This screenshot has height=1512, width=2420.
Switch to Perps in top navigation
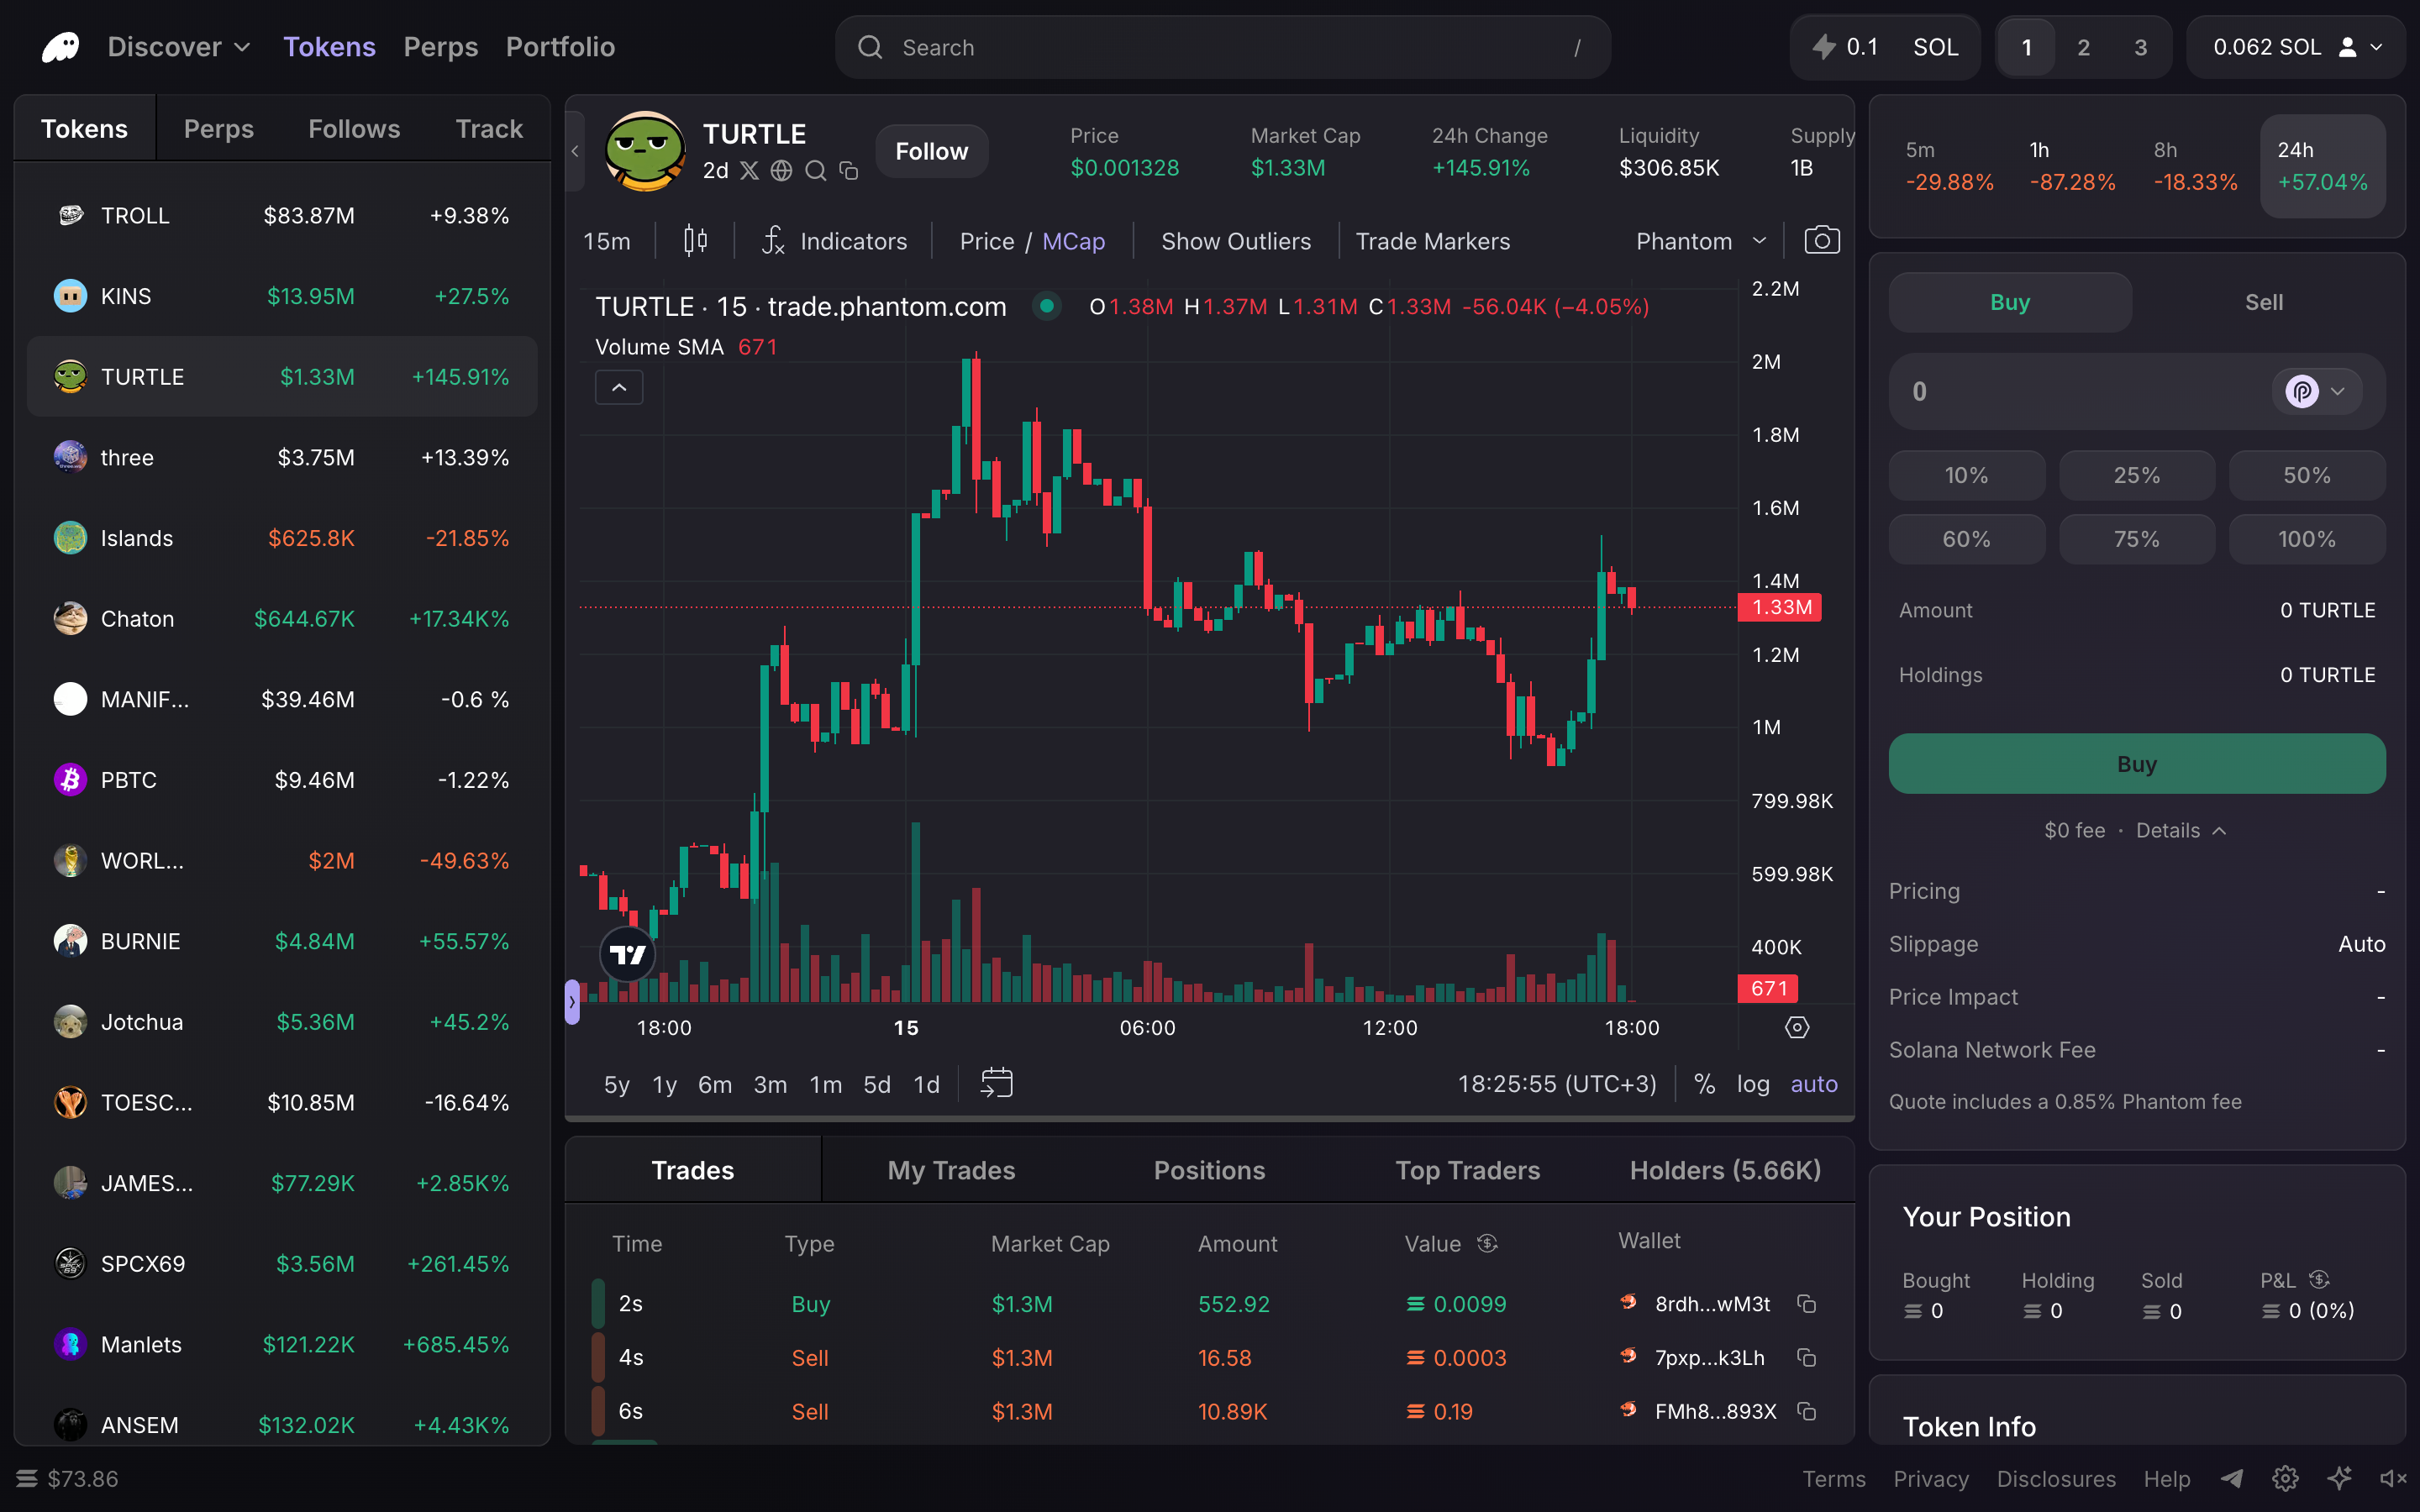(440, 47)
